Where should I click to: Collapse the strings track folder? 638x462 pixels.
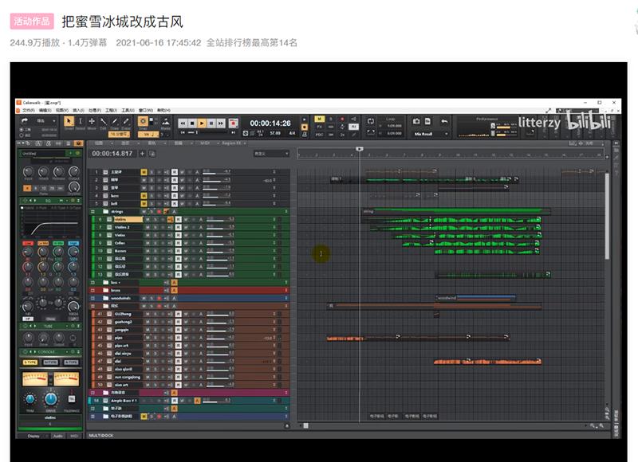click(x=93, y=211)
